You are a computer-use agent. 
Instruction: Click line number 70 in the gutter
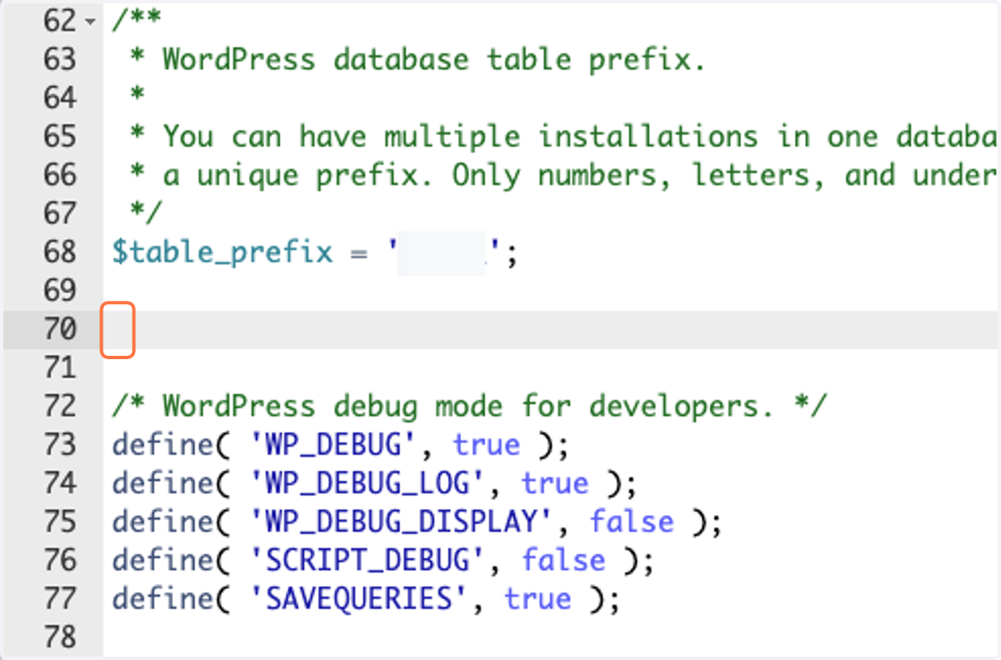pos(58,329)
